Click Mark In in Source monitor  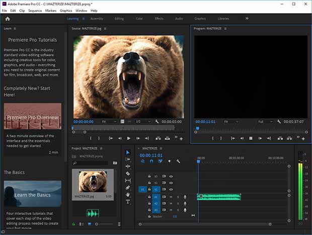pos(91,138)
